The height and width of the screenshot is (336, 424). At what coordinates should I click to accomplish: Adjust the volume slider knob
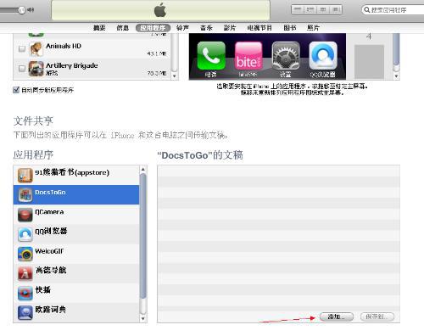pyautogui.click(x=22, y=10)
